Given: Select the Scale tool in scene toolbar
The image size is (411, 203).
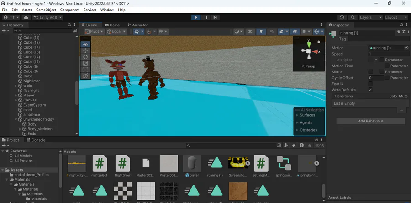Looking at the screenshot, I should pos(85,63).
